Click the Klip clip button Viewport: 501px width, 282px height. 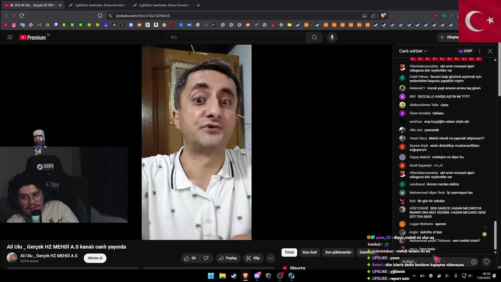[253, 258]
